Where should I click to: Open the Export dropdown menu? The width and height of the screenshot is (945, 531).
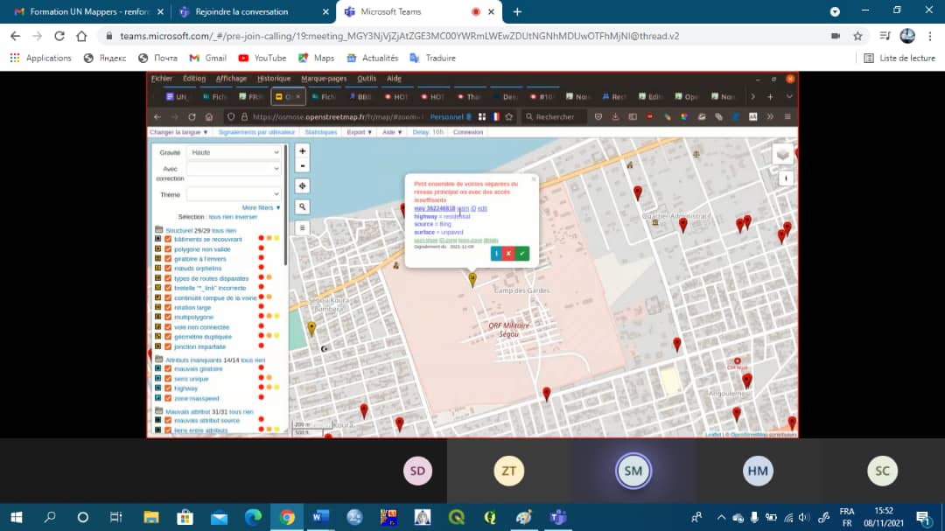(x=360, y=132)
